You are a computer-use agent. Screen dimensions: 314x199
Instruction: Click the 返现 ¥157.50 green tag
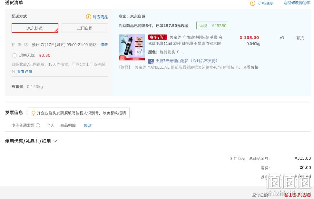pos(212,25)
